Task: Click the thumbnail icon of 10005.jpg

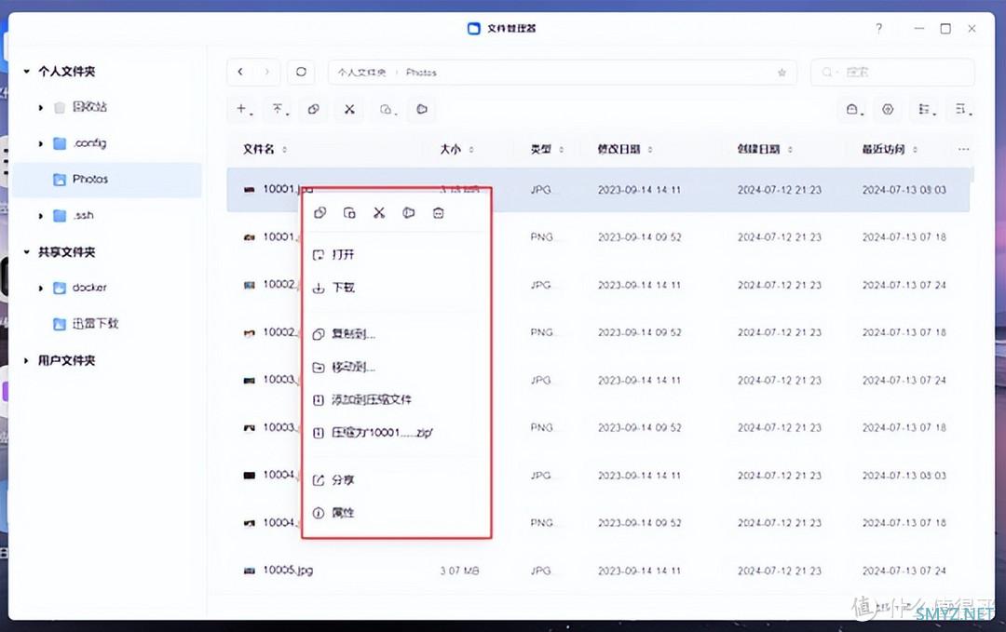Action: pos(250,571)
